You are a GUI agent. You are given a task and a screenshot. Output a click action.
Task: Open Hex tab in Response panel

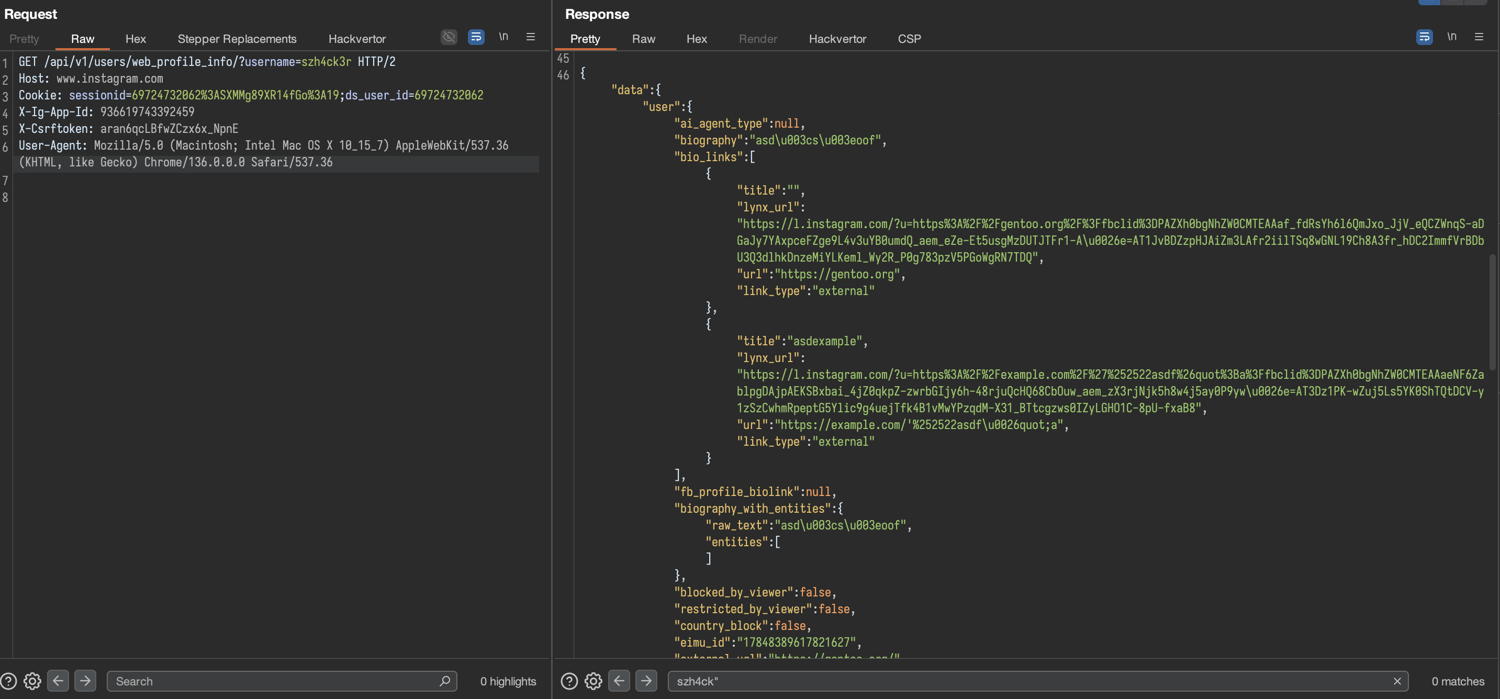697,39
